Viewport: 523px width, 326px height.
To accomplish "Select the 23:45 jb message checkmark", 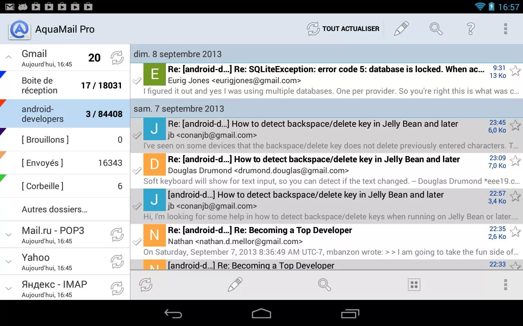I will point(137,135).
